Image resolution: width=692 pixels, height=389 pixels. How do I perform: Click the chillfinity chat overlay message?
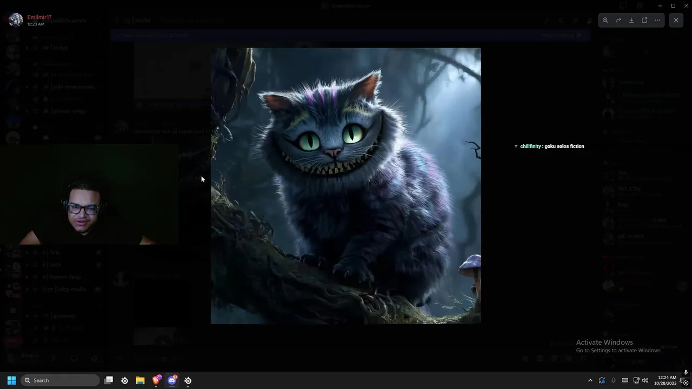pyautogui.click(x=549, y=146)
